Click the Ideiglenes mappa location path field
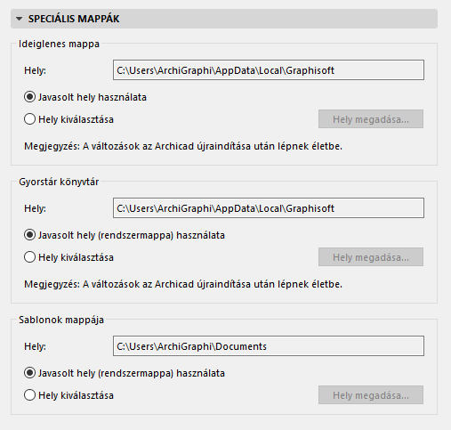The width and height of the screenshot is (451, 430). click(x=269, y=70)
